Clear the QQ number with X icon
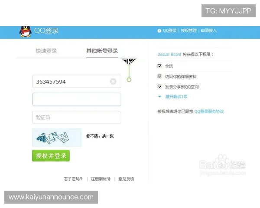Screen dimensions: 260x208 (x=113, y=81)
